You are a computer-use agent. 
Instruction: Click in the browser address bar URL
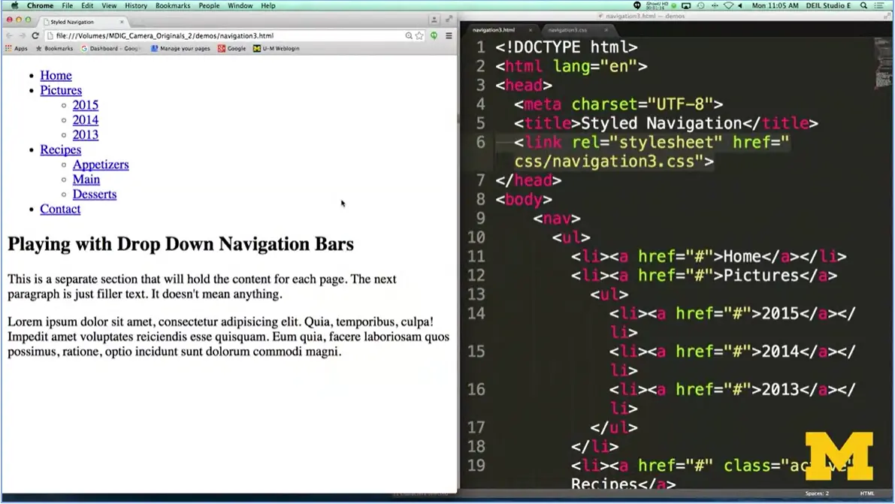[225, 35]
